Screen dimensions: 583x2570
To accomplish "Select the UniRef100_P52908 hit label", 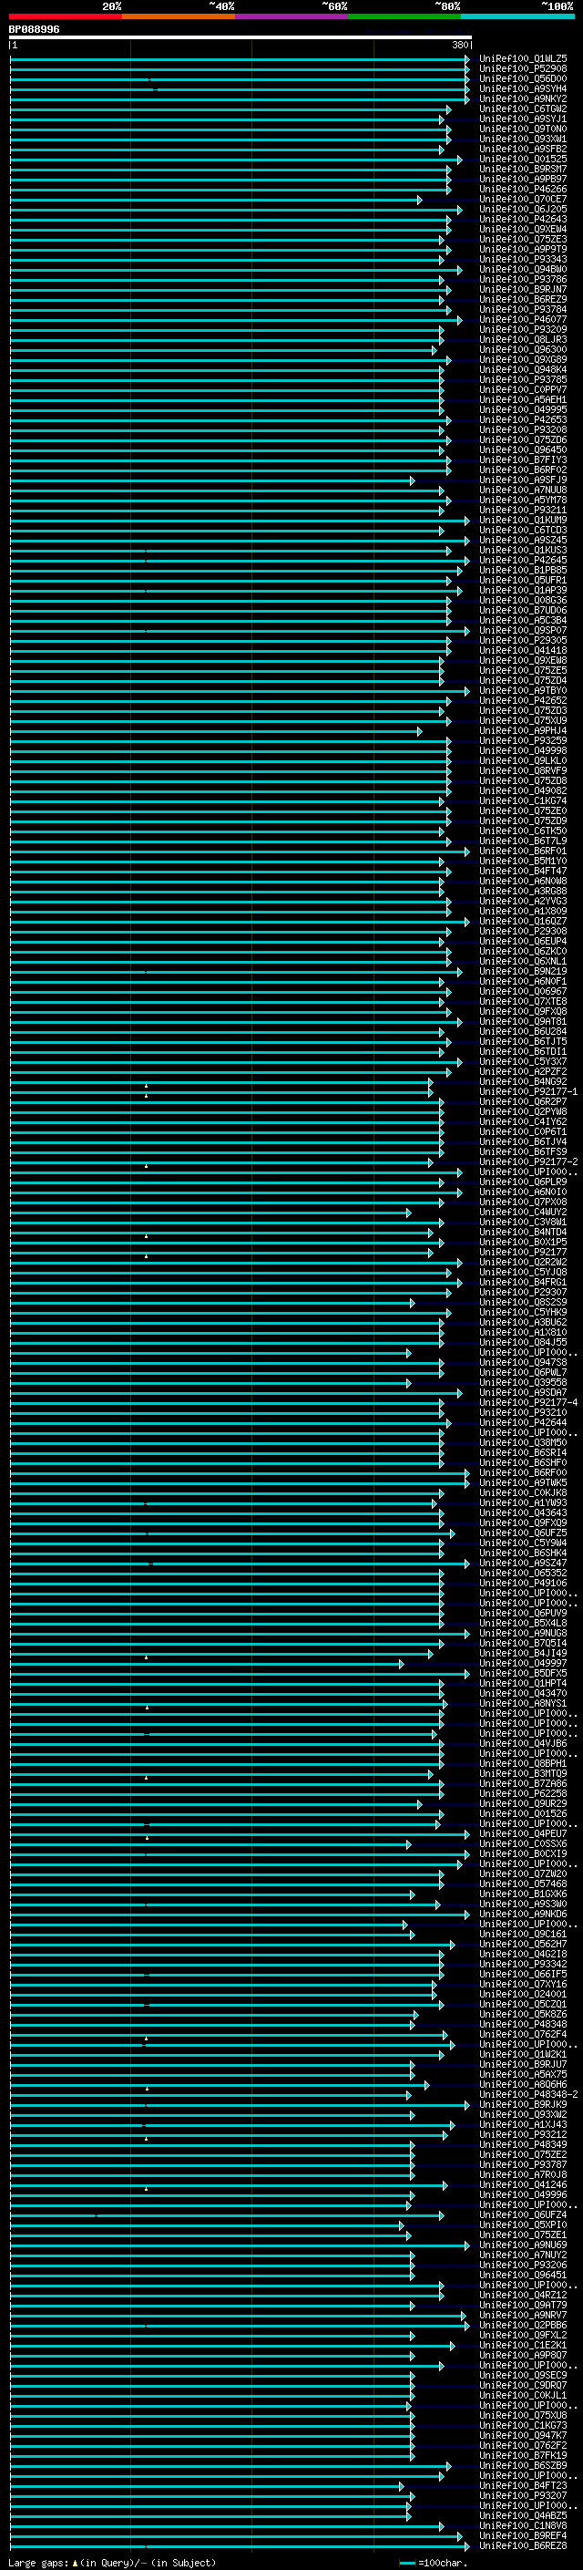I will [x=523, y=70].
